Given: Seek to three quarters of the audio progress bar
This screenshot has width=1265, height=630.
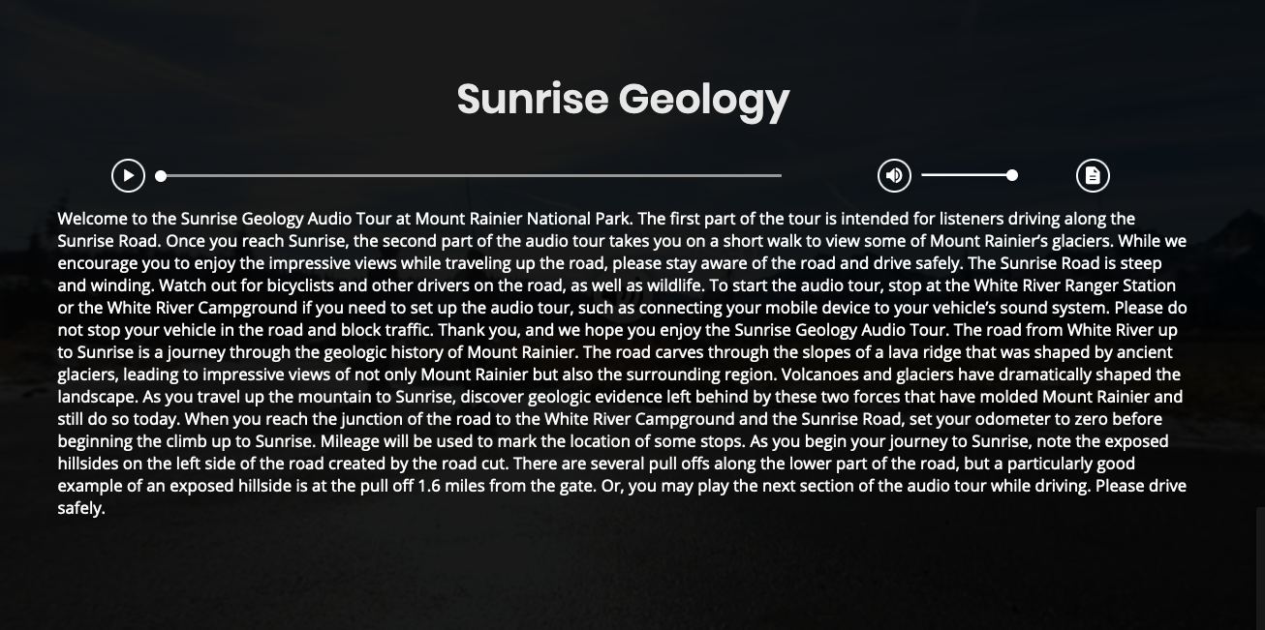Looking at the screenshot, I should coord(626,176).
